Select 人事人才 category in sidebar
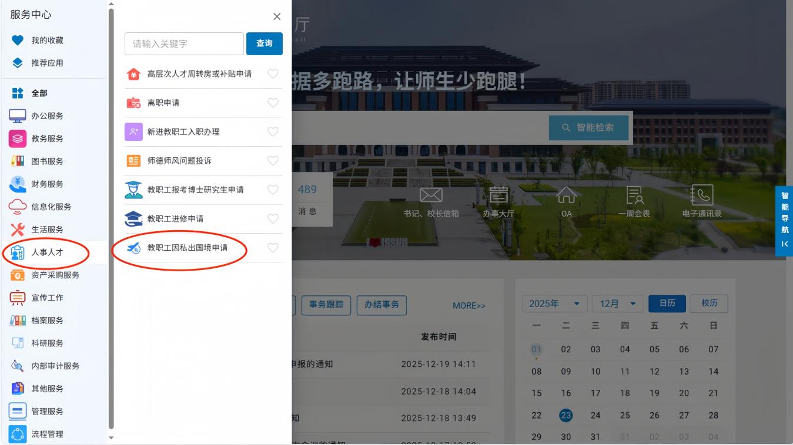The height and width of the screenshot is (445, 793). point(47,252)
